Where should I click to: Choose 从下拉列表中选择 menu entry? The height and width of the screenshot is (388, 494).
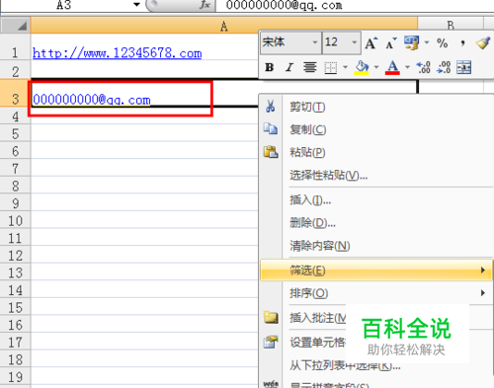[345, 365]
